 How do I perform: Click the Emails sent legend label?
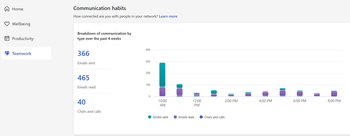tap(160, 117)
